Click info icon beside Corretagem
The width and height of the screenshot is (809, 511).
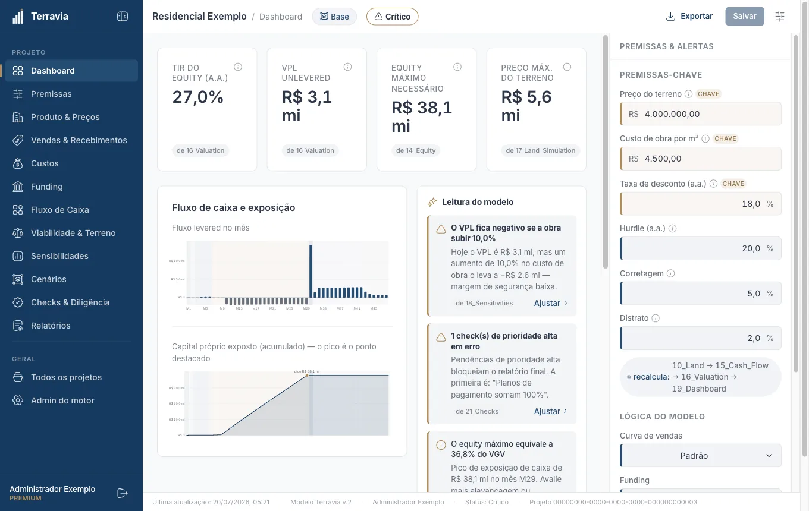click(670, 273)
